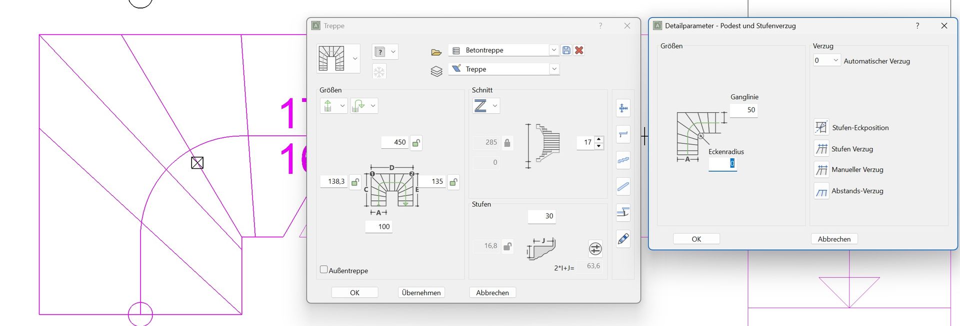
Task: Click the Stufen-Eckposition icon
Action: point(821,127)
